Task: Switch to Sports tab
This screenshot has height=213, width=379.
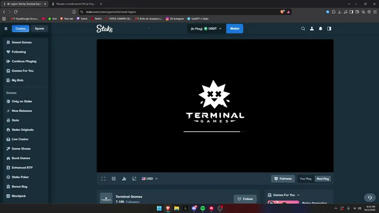Action: 40,28
